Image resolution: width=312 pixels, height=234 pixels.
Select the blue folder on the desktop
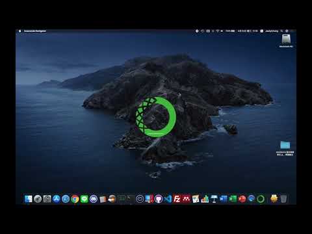pos(285,145)
